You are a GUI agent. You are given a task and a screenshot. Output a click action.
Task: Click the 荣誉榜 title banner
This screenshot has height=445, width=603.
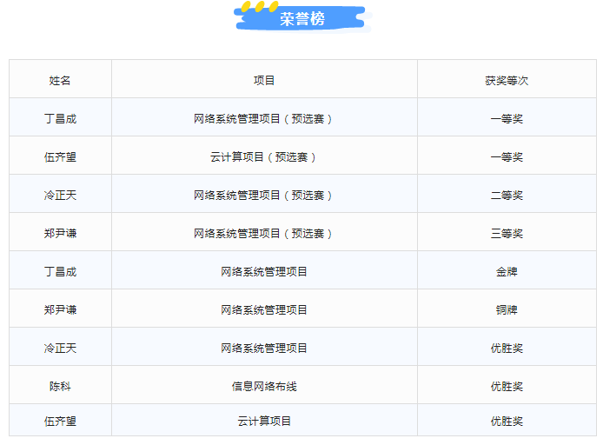click(302, 19)
